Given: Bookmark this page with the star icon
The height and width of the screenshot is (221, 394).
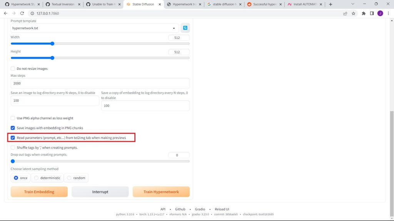Looking at the screenshot, I should 353,13.
